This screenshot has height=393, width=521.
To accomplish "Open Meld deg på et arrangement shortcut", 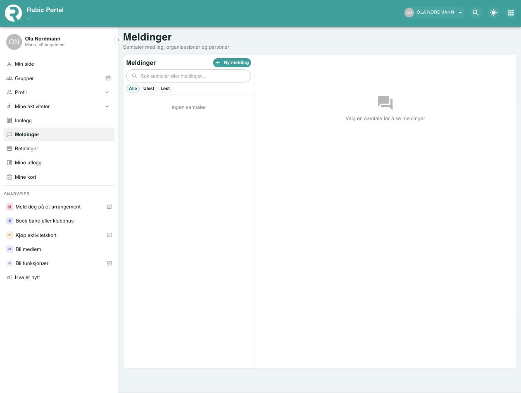I will click(59, 207).
